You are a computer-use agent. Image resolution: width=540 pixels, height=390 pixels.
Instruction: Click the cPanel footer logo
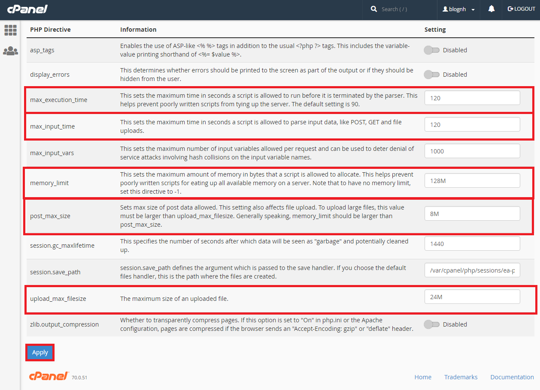[x=49, y=376]
